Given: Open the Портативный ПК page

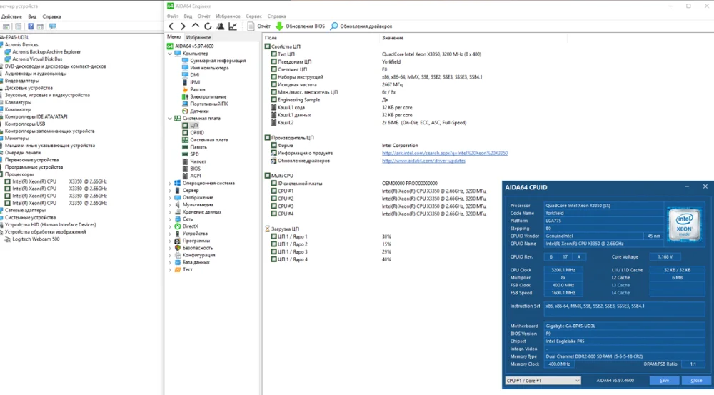Looking at the screenshot, I should point(209,104).
